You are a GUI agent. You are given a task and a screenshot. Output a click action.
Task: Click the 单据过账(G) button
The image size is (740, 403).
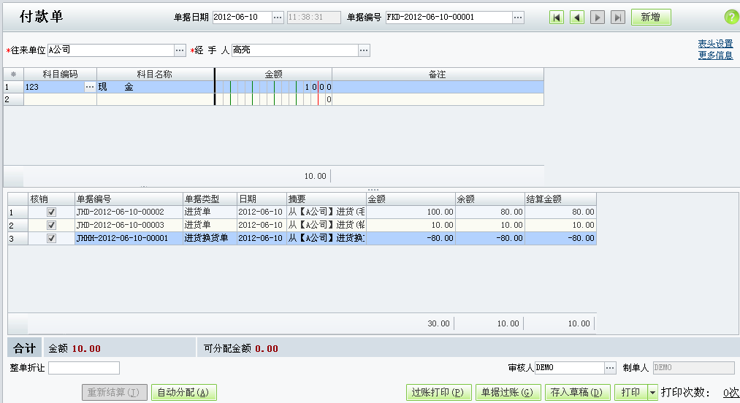[x=508, y=392]
